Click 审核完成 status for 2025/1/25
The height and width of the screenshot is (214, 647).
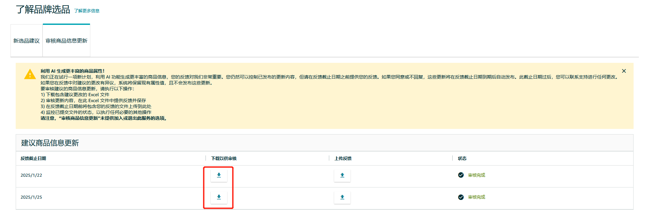(476, 197)
